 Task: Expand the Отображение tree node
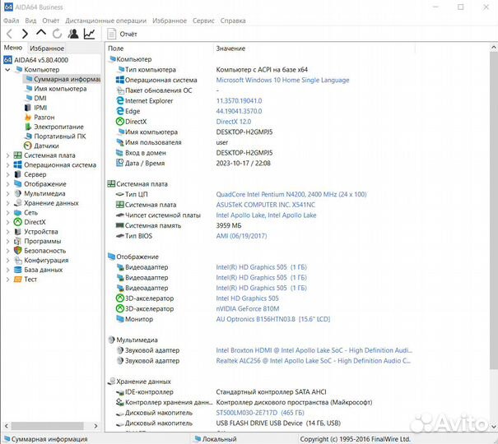point(7,184)
